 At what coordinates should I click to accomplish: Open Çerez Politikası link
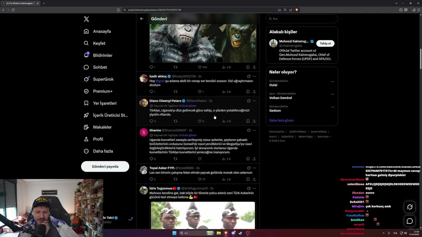pyautogui.click(x=318, y=132)
